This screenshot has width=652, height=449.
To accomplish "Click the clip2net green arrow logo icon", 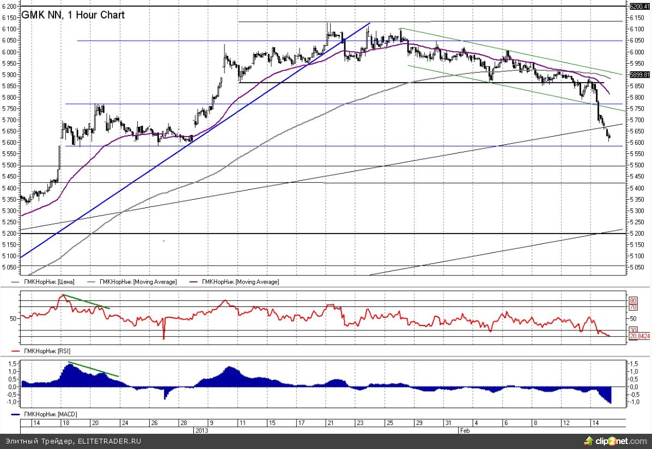I will [589, 440].
